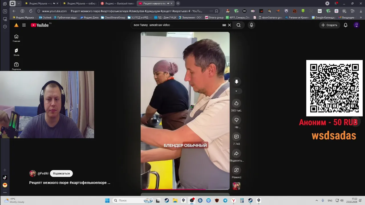Screen dimensions: 365x205
Task: Open on-screen keyboard icon in search box
Action: [x=224, y=25]
